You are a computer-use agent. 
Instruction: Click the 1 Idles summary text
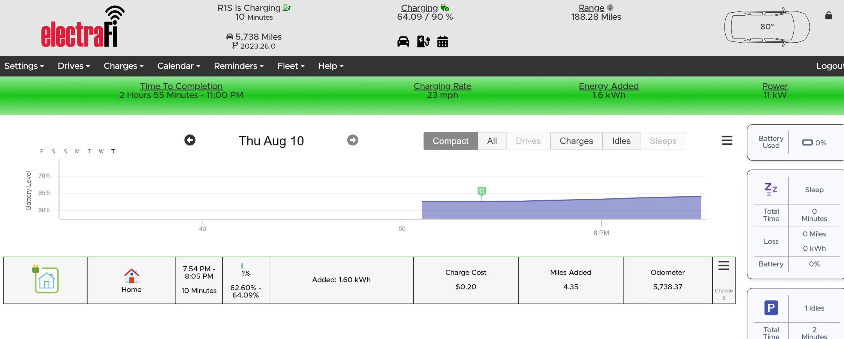814,308
